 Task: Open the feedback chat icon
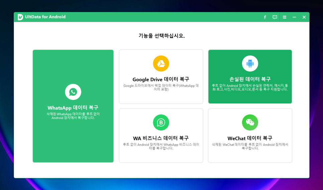coord(275,17)
